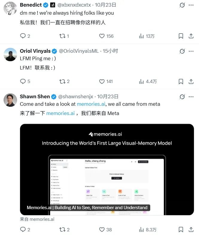The image size is (199, 237).
Task: Like Benedict's reply with the heart icon
Action: click(102, 36)
